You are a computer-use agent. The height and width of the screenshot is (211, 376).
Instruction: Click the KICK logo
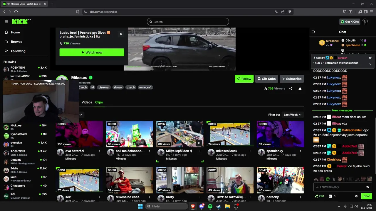coord(21,22)
